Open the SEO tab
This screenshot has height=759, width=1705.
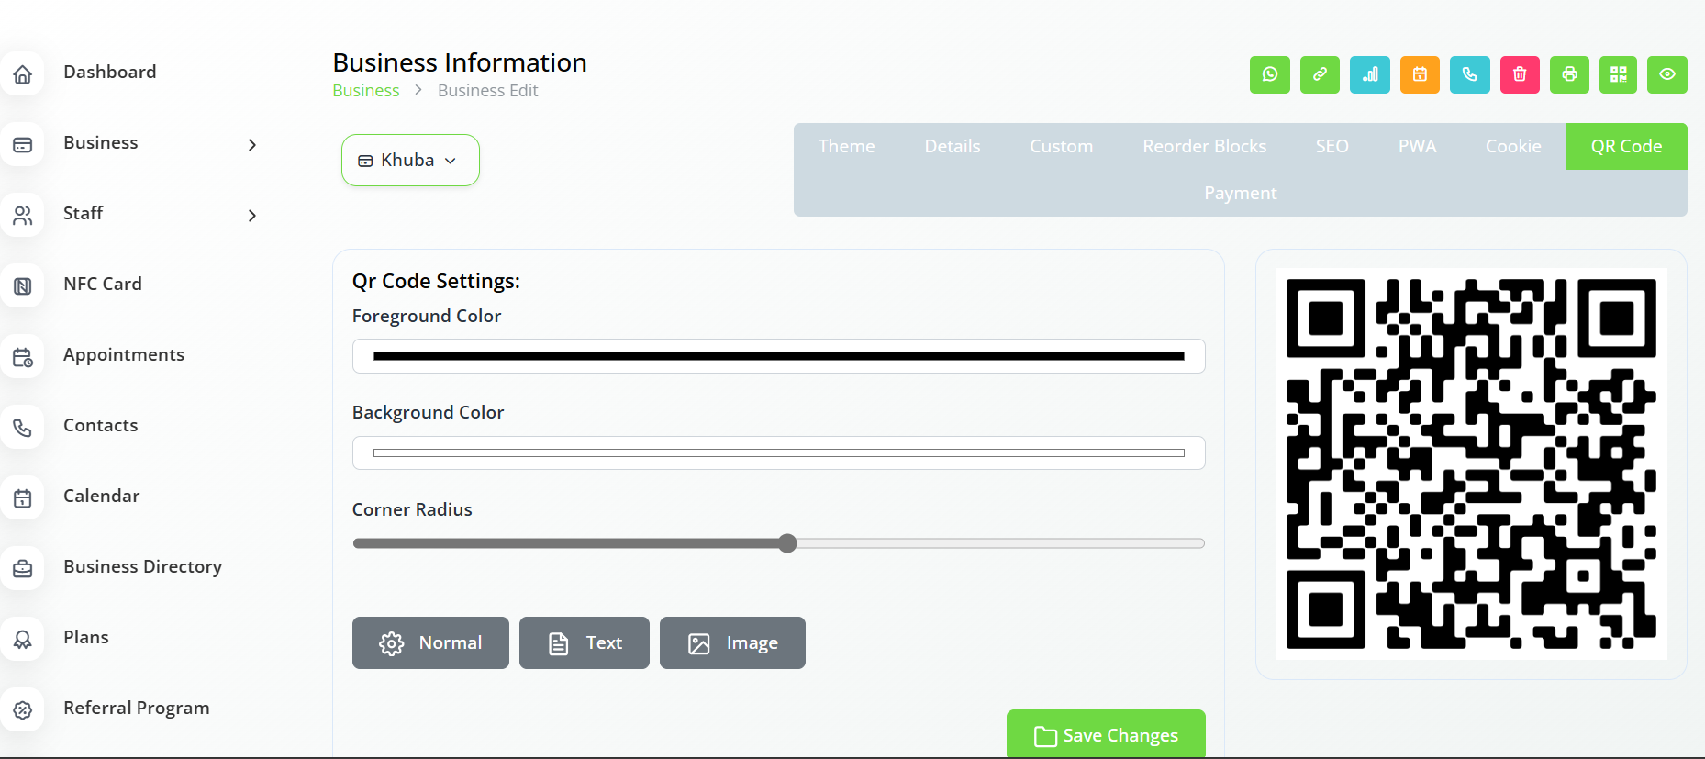(1332, 146)
